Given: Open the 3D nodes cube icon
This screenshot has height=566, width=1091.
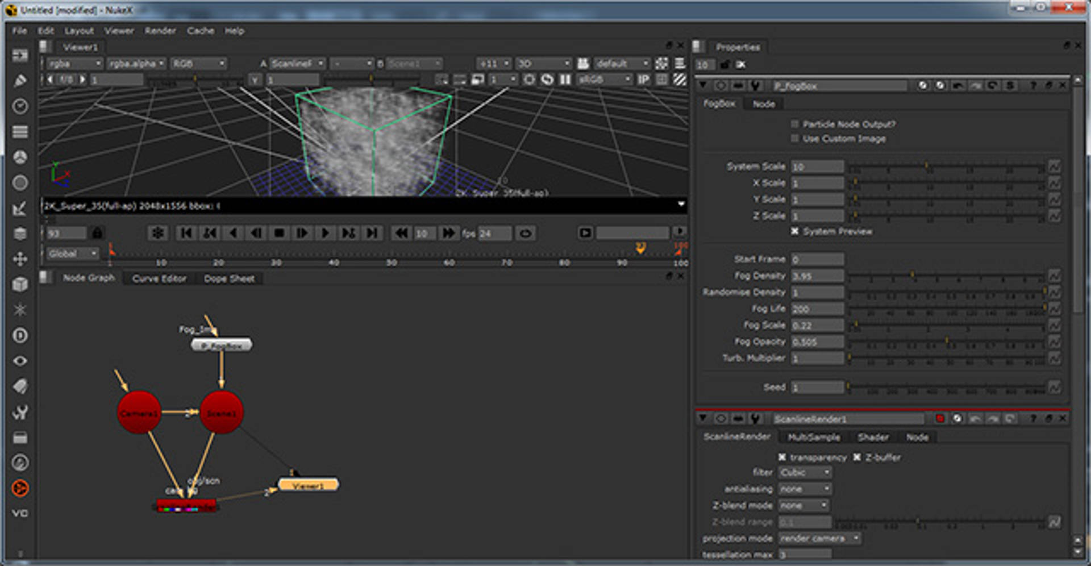Looking at the screenshot, I should [x=20, y=284].
